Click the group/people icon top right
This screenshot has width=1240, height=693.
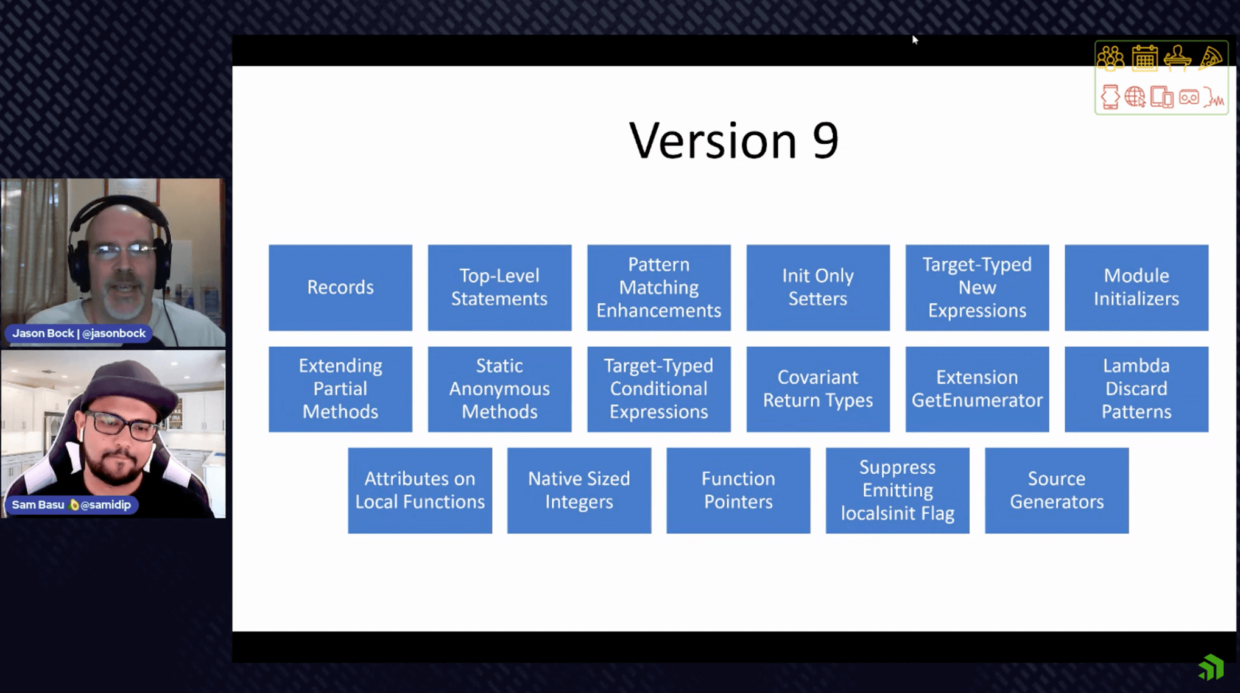[x=1111, y=58]
